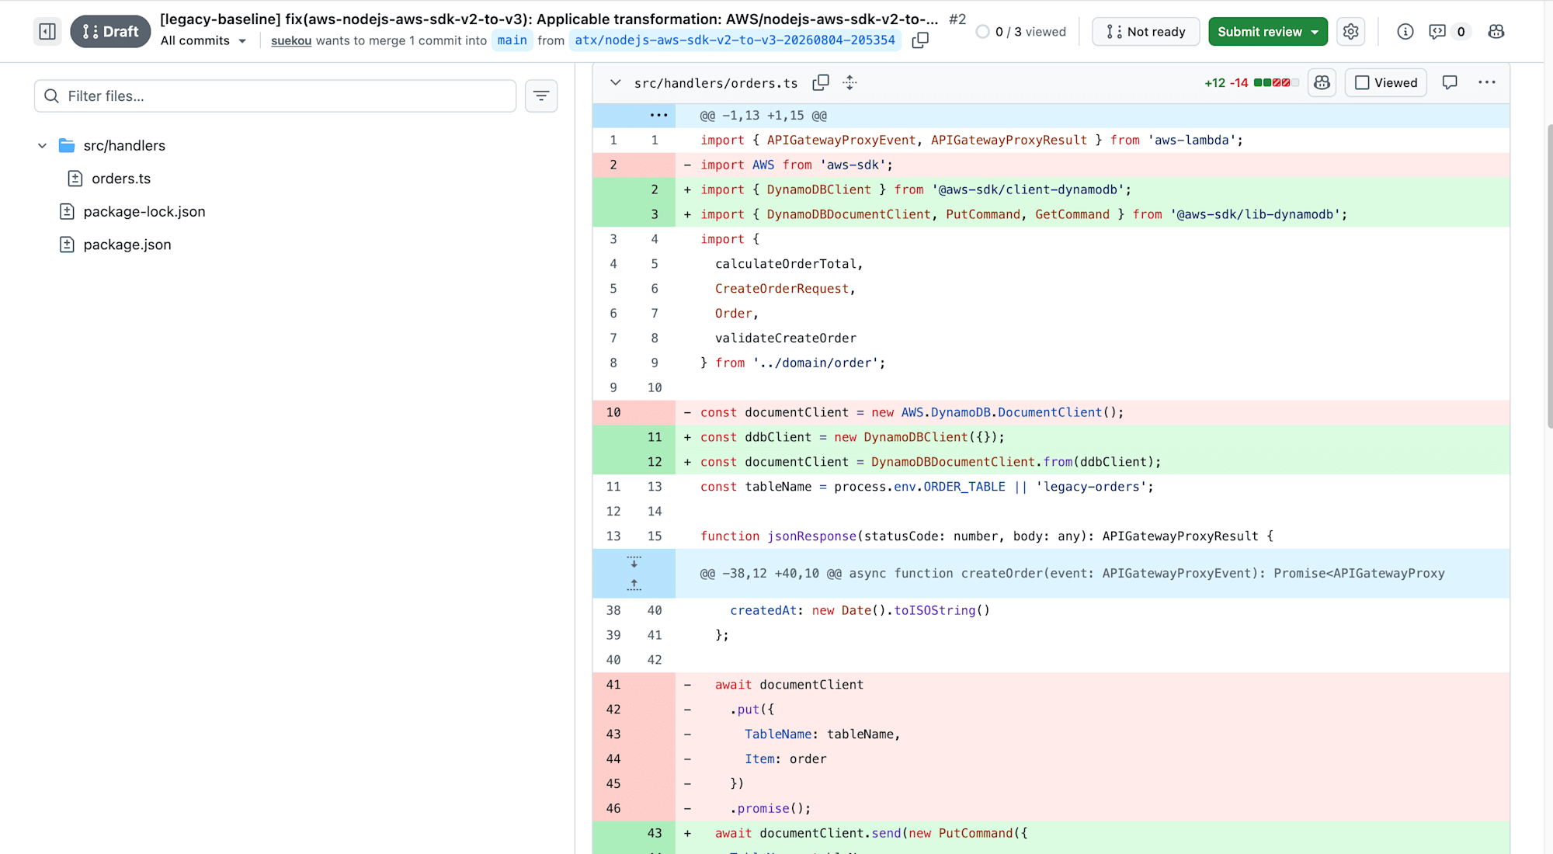Image resolution: width=1553 pixels, height=854 pixels.
Task: Focus the Filter files search field
Action: (x=275, y=96)
